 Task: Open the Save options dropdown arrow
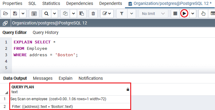[x=23, y=13]
